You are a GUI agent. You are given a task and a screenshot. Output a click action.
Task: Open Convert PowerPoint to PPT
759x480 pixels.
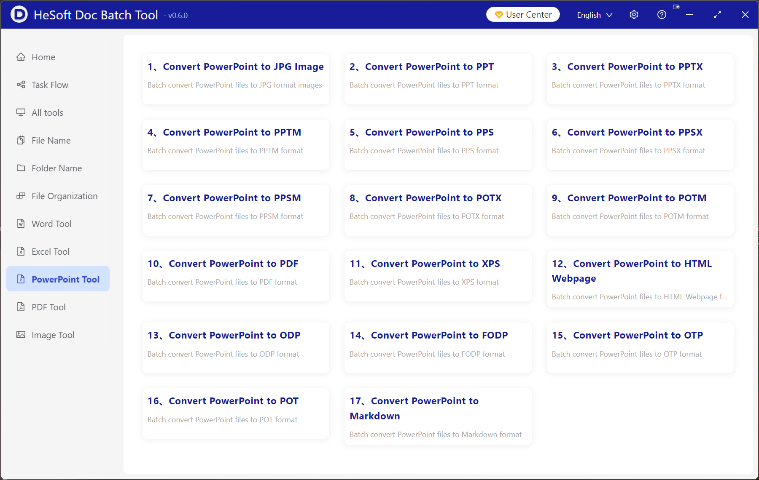pos(438,79)
